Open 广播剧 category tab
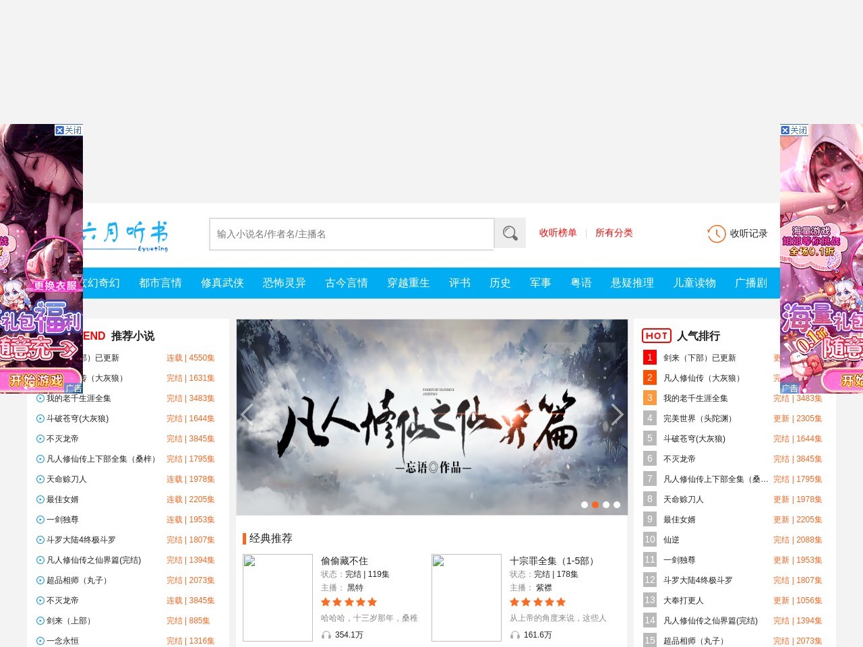The width and height of the screenshot is (863, 647). point(751,283)
